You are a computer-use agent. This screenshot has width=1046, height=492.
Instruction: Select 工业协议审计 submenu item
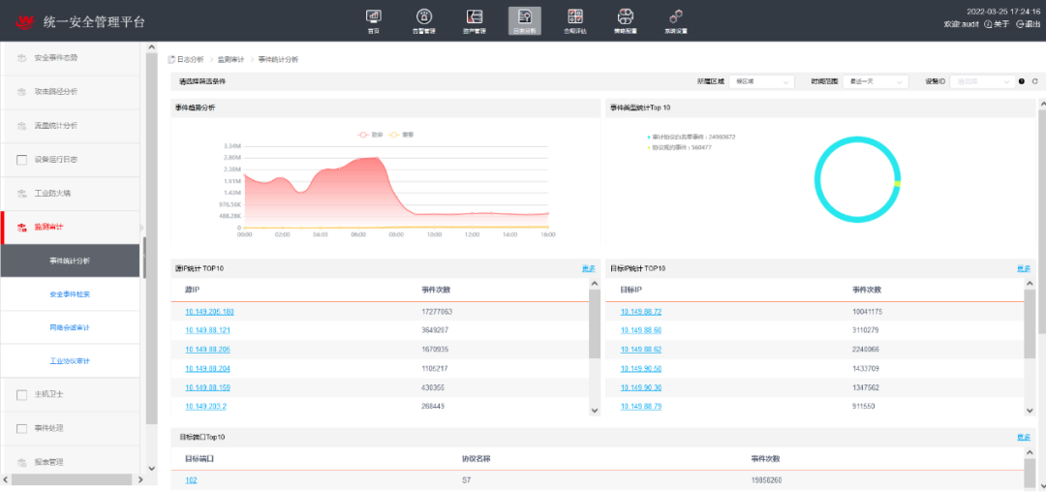(x=70, y=360)
